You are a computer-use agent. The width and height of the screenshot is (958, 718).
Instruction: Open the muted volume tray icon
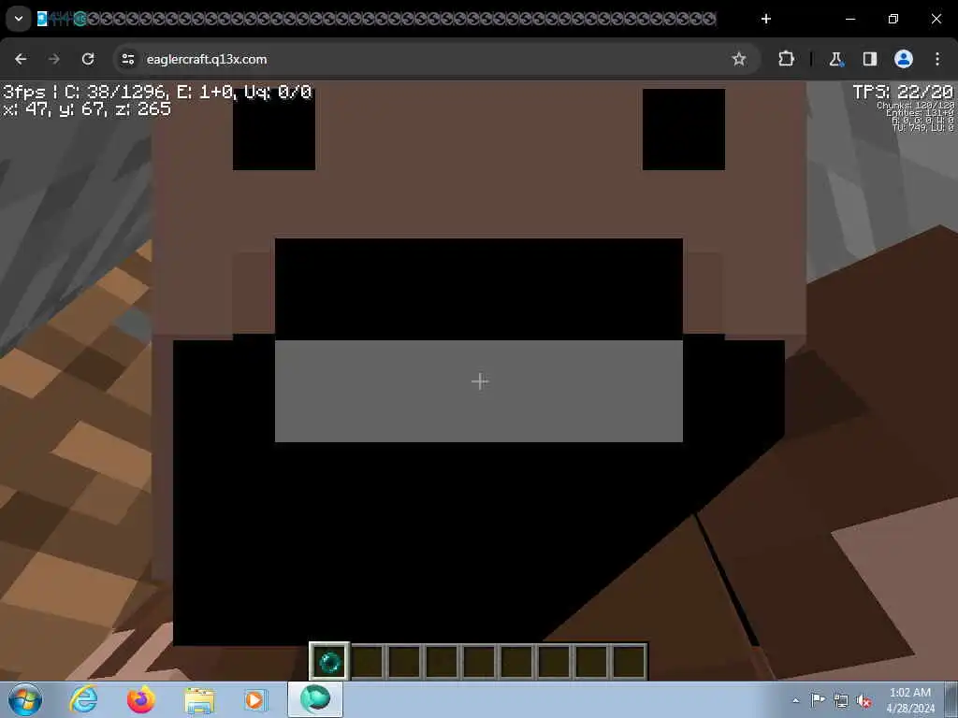point(864,700)
